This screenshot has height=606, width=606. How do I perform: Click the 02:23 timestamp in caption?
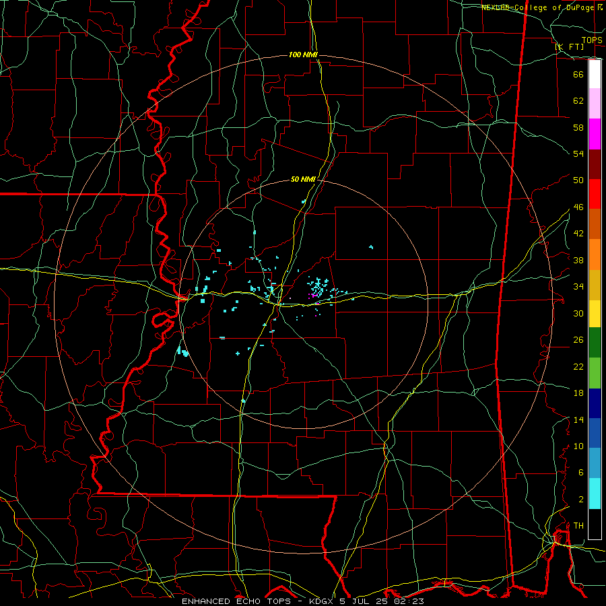[x=409, y=601]
